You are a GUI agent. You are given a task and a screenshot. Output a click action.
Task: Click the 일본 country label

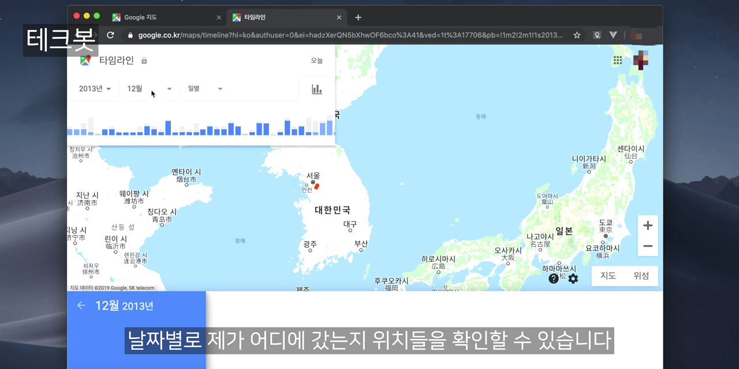564,231
